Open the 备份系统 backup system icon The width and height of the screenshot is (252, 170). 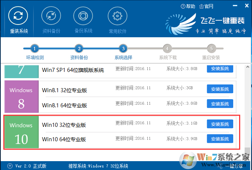pos(83,16)
